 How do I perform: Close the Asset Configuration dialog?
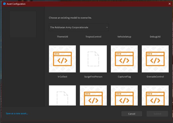169,4
